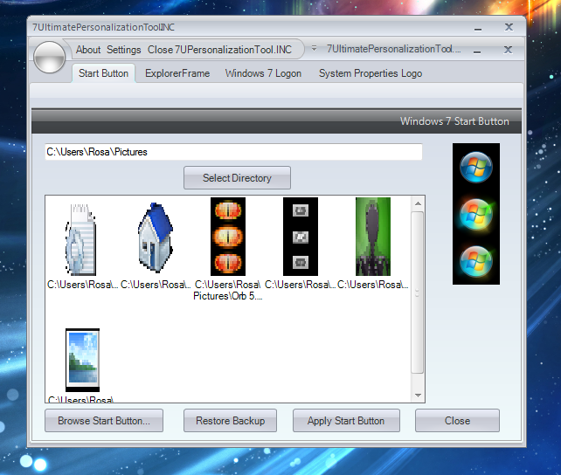Click the Close button at bottom right
Image resolution: width=561 pixels, height=475 pixels.
(x=457, y=421)
